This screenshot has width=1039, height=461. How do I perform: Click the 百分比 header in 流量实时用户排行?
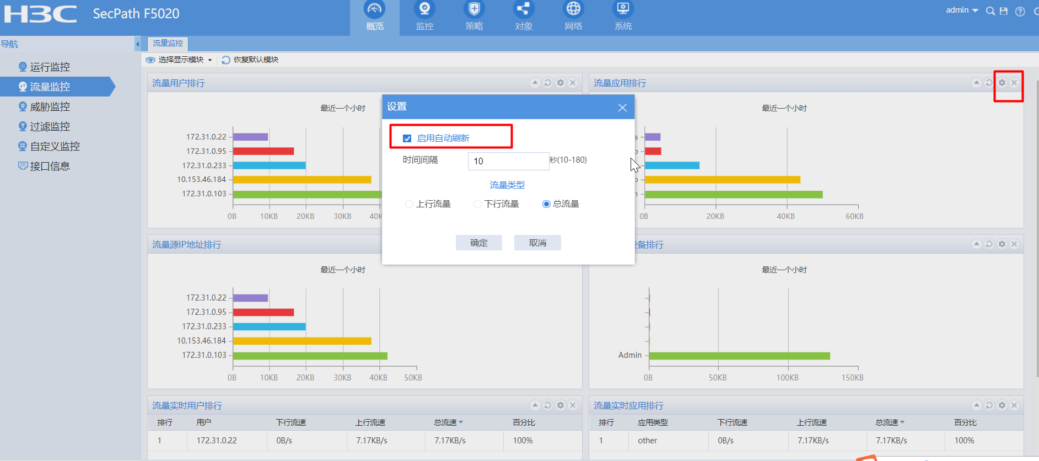[x=524, y=422]
